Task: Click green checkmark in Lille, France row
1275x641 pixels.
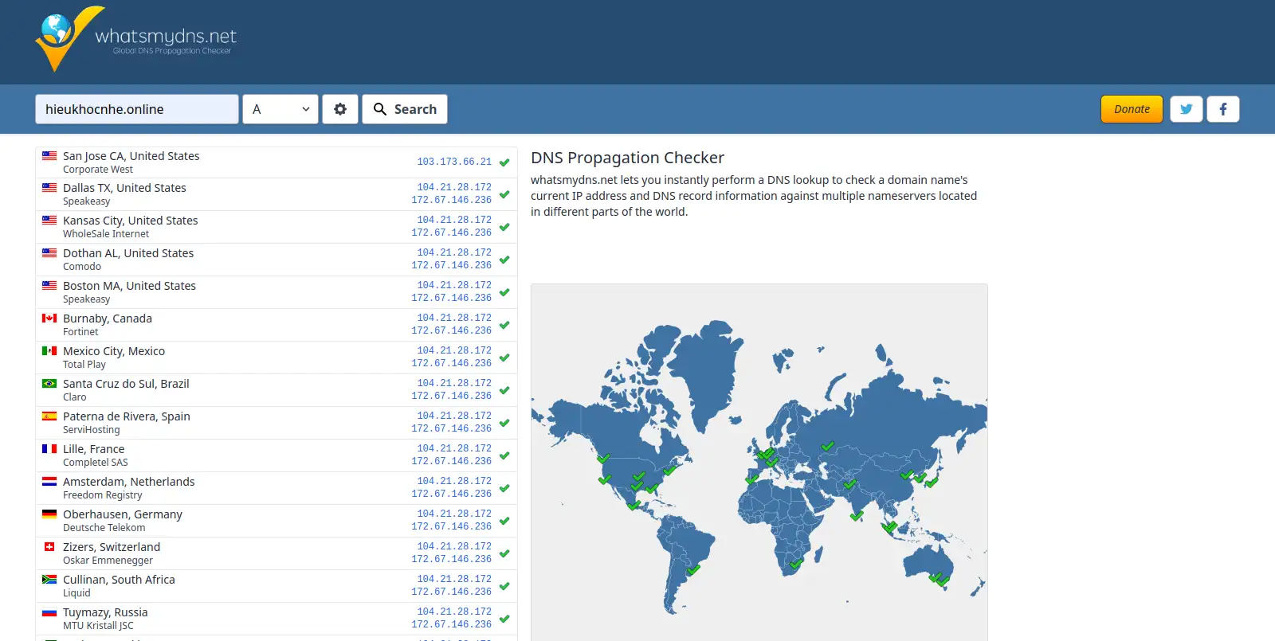Action: (x=504, y=455)
